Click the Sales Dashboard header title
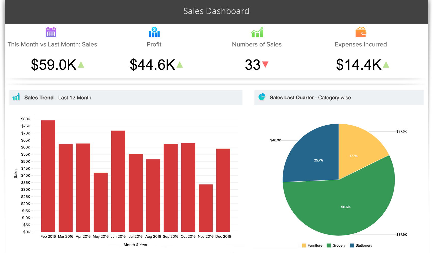 pos(216,11)
